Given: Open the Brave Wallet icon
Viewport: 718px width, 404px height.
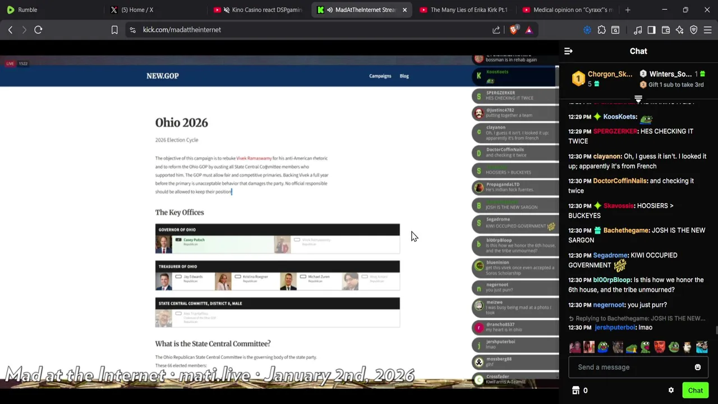Looking at the screenshot, I should pyautogui.click(x=666, y=30).
